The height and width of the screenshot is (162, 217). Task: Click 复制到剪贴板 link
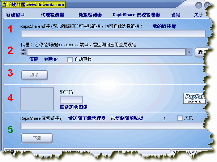click(129, 118)
